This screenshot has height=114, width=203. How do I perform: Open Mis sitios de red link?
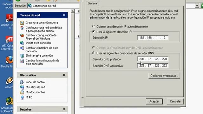[x=35, y=87]
